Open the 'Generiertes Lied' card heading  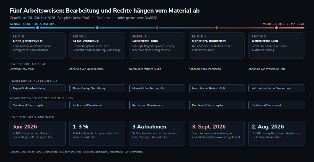tap(265, 41)
